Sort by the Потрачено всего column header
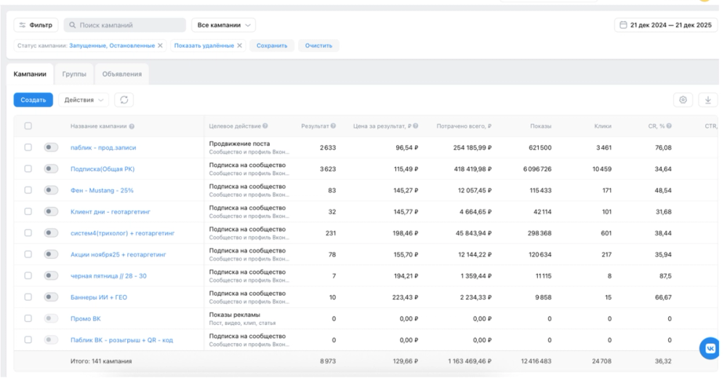 click(x=464, y=126)
